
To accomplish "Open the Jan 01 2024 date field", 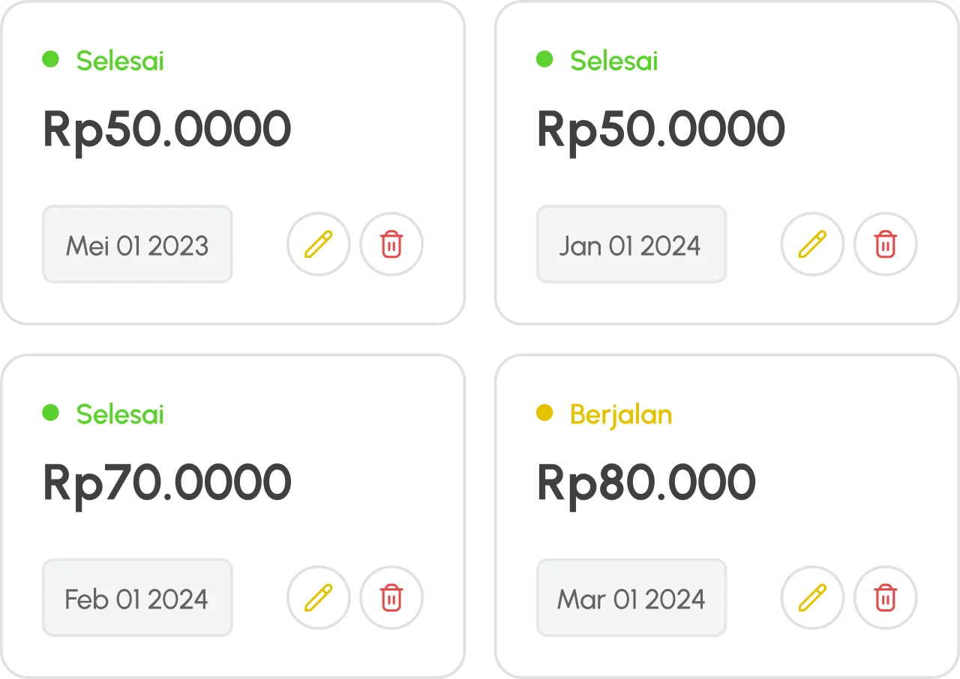I will pyautogui.click(x=631, y=245).
